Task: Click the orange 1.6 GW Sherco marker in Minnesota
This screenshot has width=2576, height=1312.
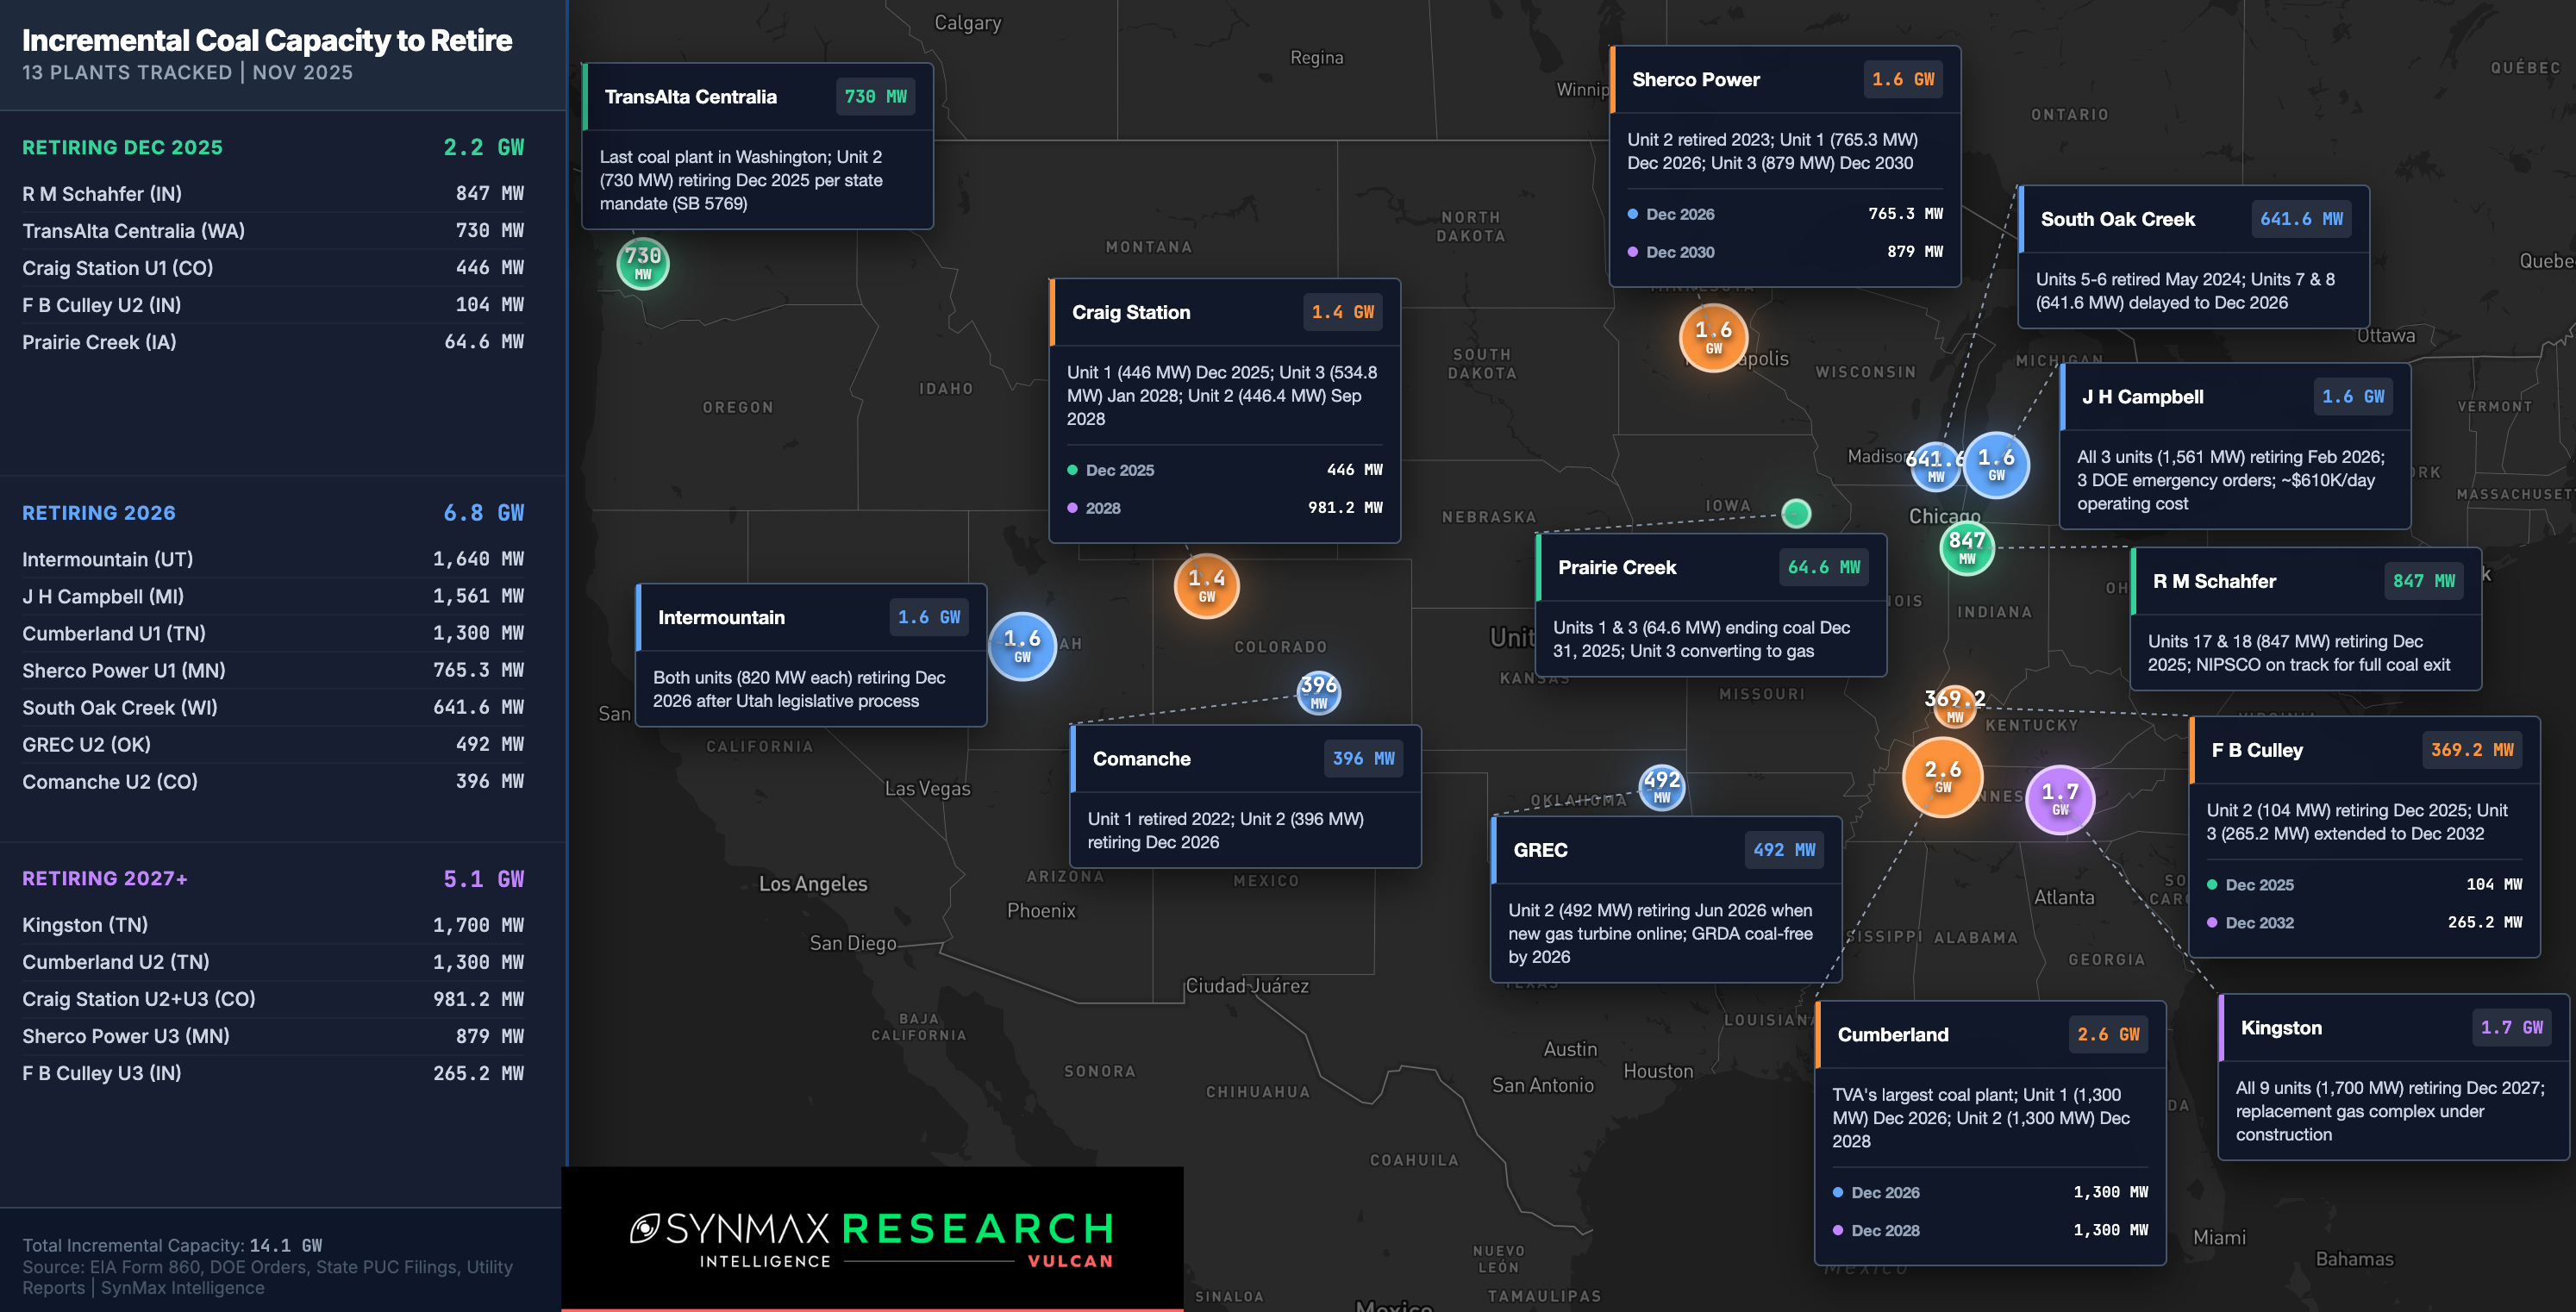Action: 1712,338
